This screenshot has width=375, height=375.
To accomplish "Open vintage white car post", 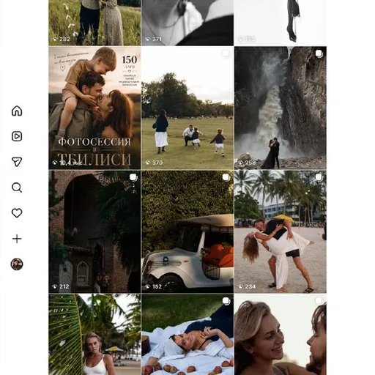I will [x=187, y=231].
